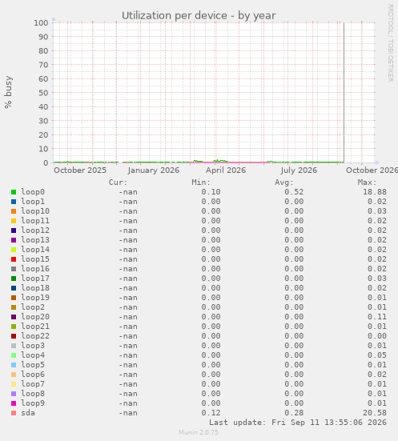The width and height of the screenshot is (398, 441).
Task: Click sda min value 0.12
Action: point(211,413)
